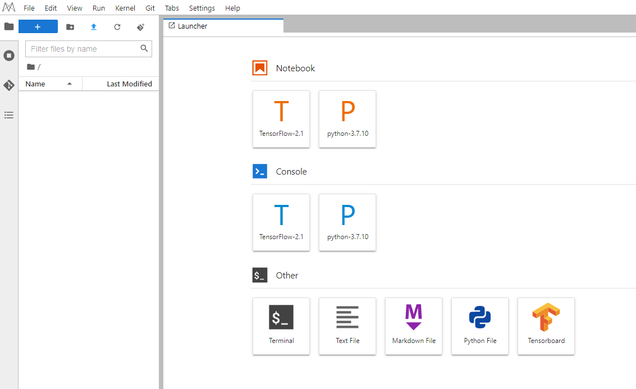Screen dimensions: 636x389
Task: Click the Console section prompt icon
Action: (x=260, y=172)
